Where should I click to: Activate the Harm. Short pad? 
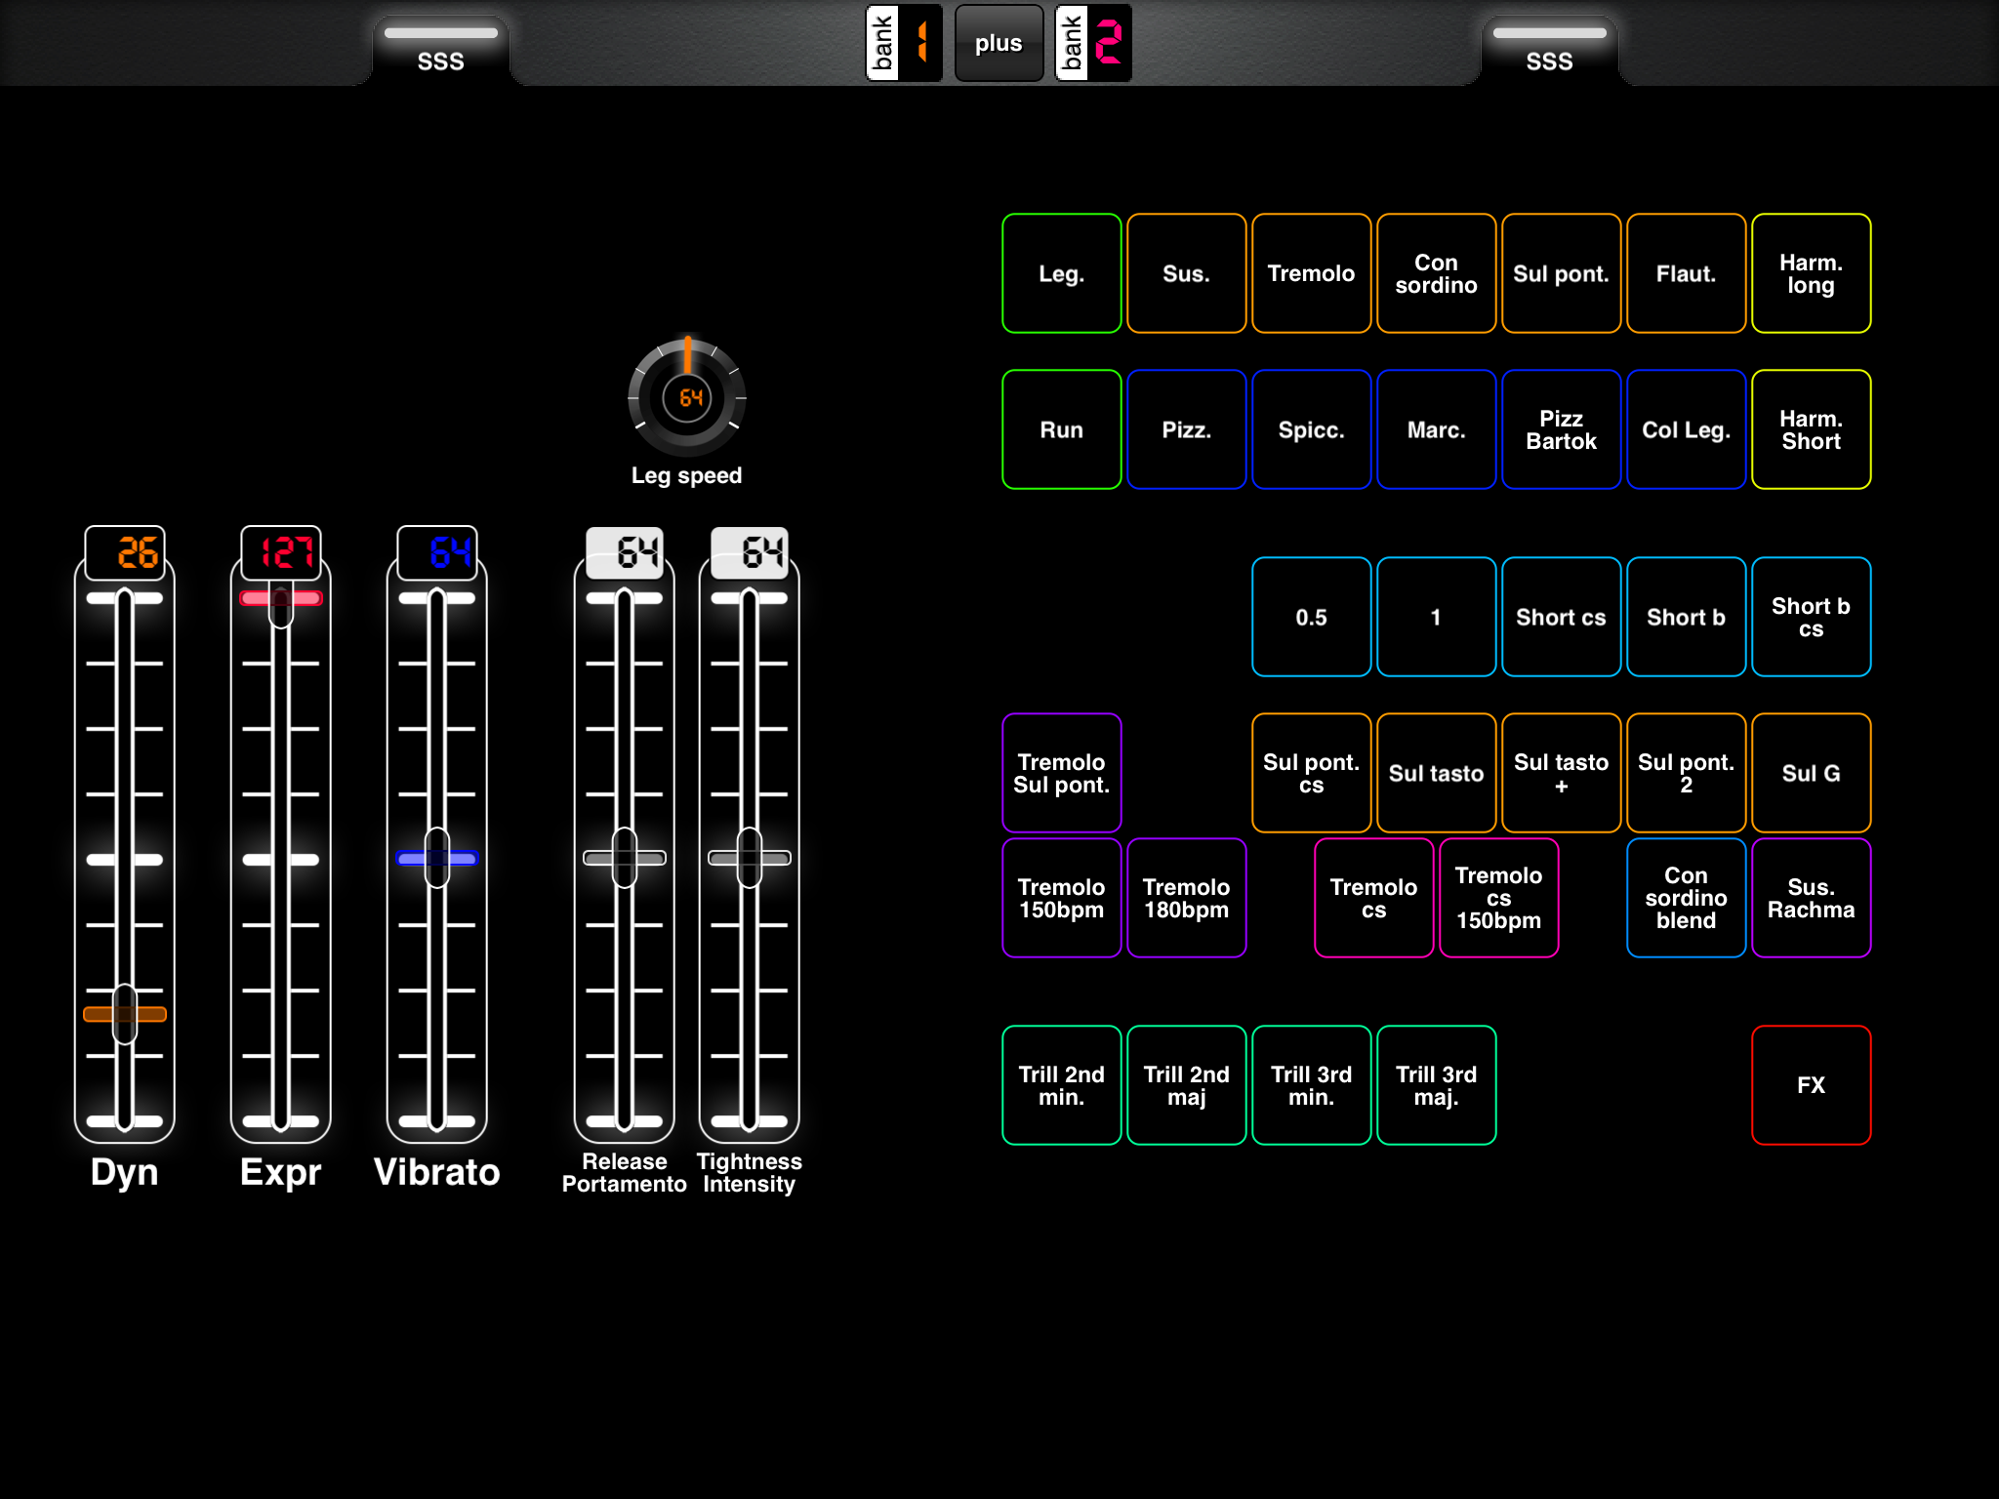(x=1811, y=429)
